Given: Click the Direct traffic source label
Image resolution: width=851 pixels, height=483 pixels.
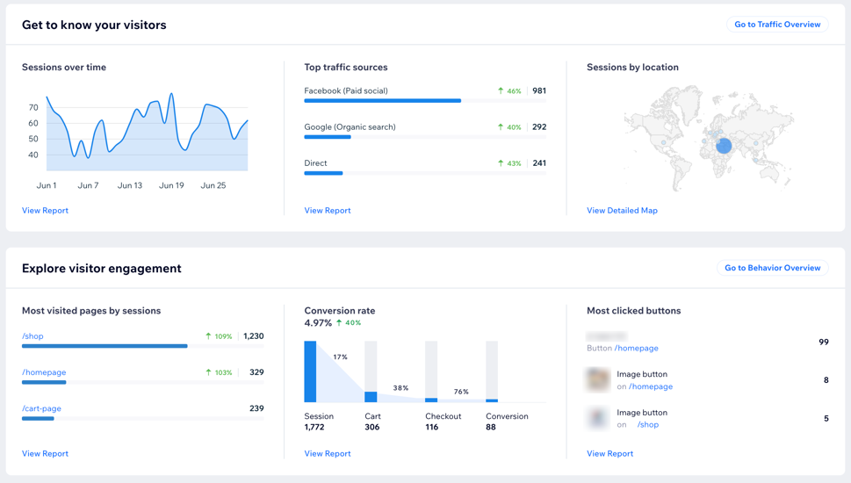Looking at the screenshot, I should pos(315,162).
